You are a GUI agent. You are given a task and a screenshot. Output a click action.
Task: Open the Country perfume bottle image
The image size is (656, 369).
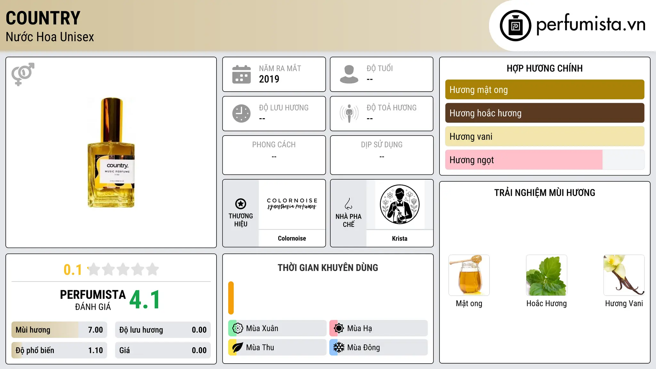pos(111,152)
